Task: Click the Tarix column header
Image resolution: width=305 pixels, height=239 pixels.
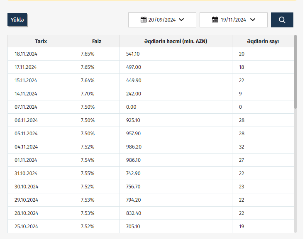Action: (41, 41)
